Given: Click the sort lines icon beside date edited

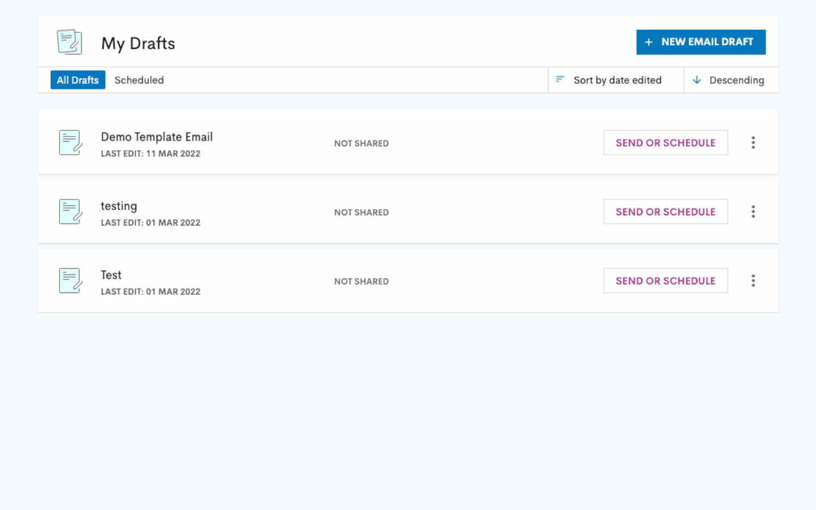Looking at the screenshot, I should [560, 79].
